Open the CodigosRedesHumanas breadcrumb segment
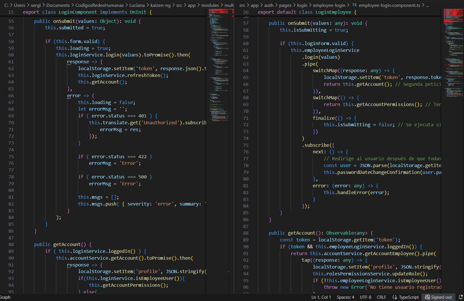Screen dimensions: 464x301 tap(99, 5)
